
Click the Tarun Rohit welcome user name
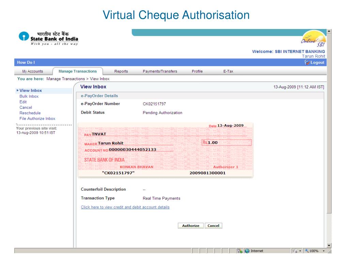314,56
